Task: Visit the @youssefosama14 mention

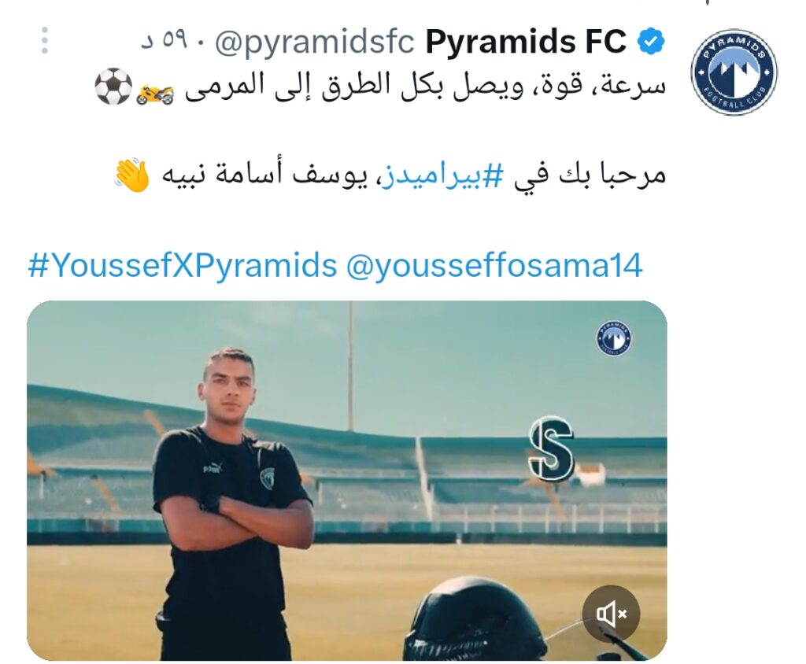Action: [x=494, y=266]
